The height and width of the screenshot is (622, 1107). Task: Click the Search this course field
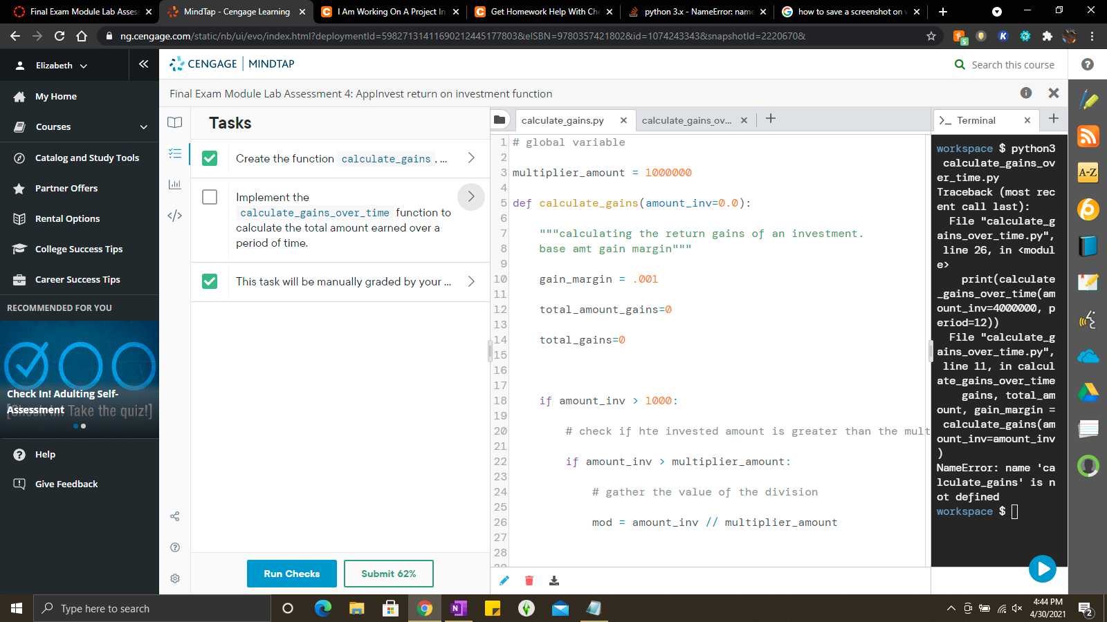[1012, 65]
